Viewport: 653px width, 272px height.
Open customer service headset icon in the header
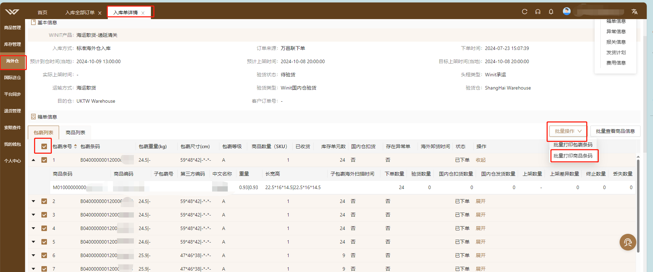coord(538,11)
